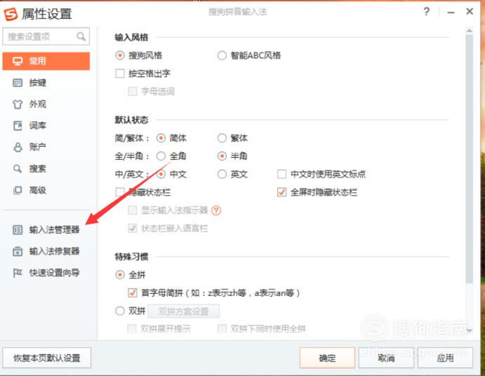
Task: Select 半角 for 全/半角
Action: click(x=222, y=156)
